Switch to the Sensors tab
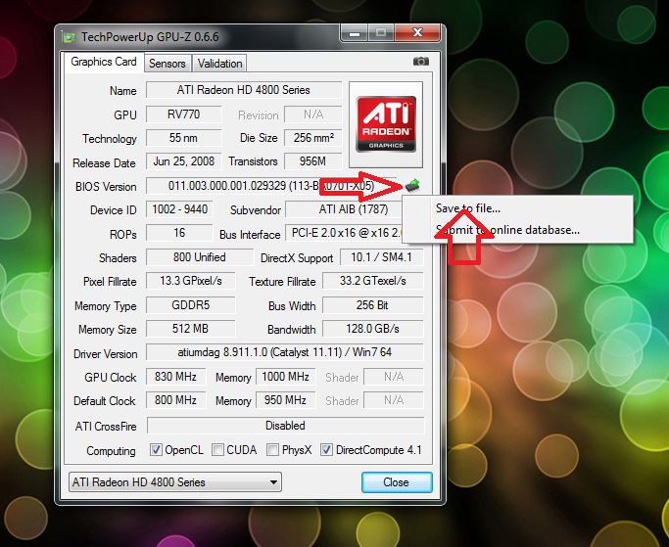The image size is (669, 547). (x=167, y=64)
